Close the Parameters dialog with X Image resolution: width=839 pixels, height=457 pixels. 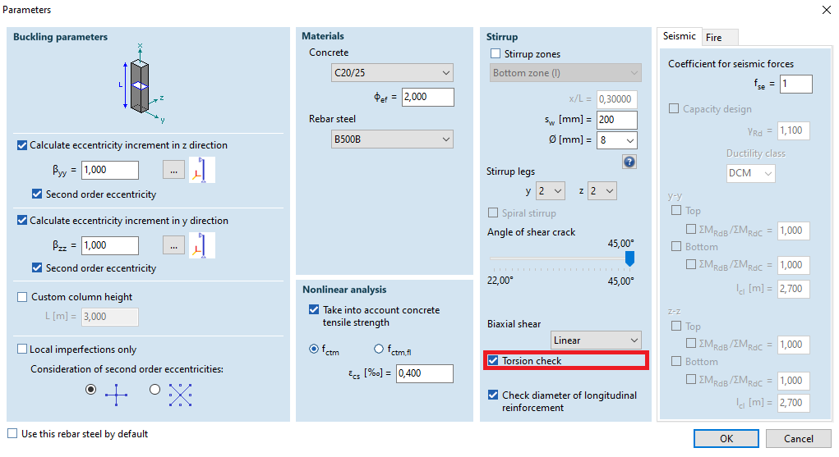tap(826, 10)
